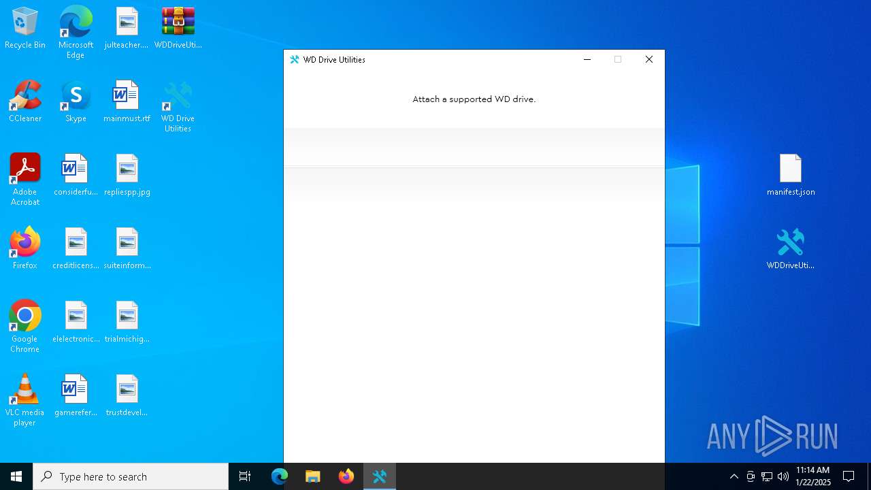Click the taskbar clock and date
Screen dimensions: 871x490
(x=813, y=476)
